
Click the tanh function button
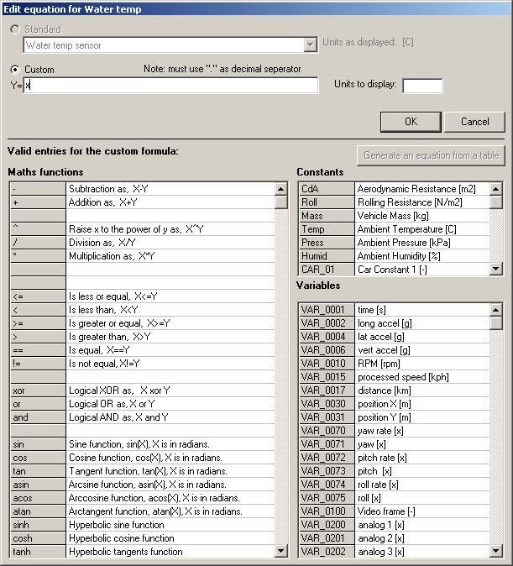pos(38,552)
